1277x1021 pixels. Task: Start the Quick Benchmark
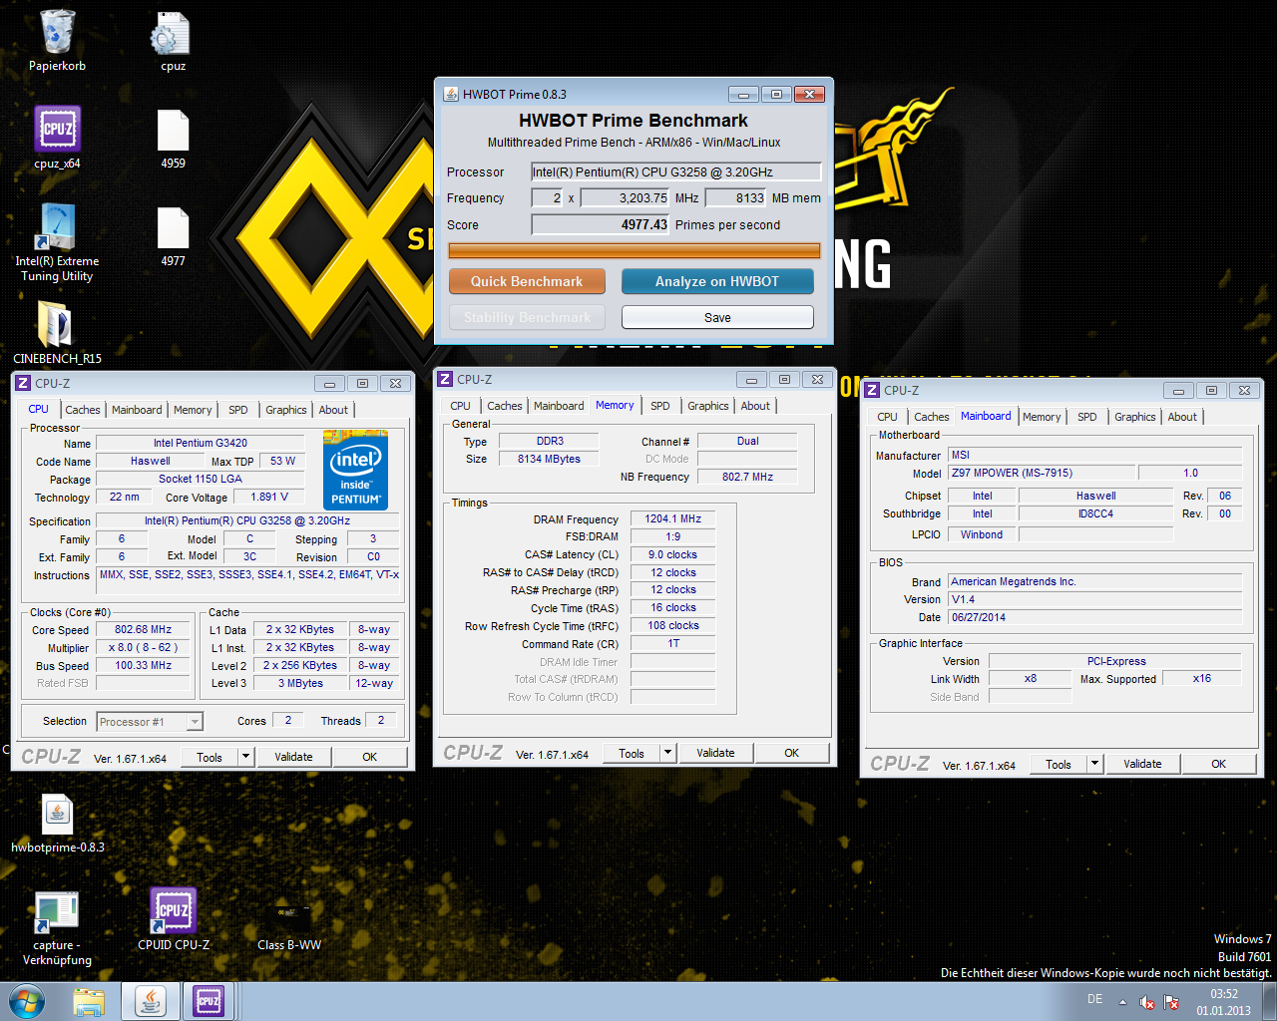[x=527, y=281]
